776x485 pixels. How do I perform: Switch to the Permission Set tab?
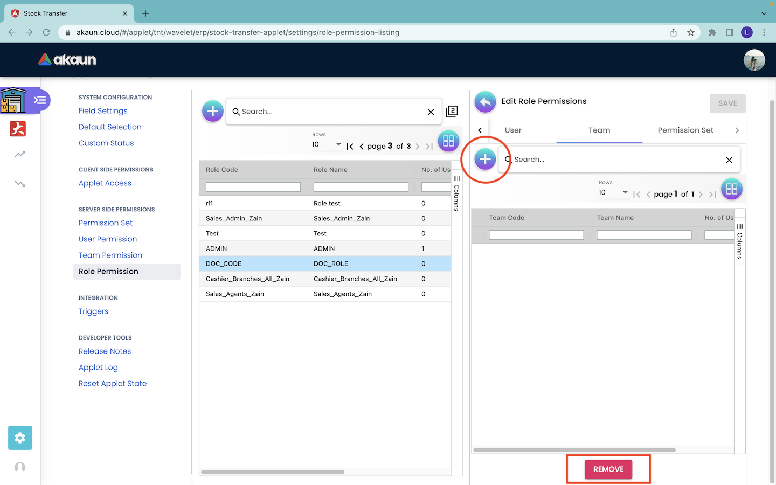(x=685, y=130)
